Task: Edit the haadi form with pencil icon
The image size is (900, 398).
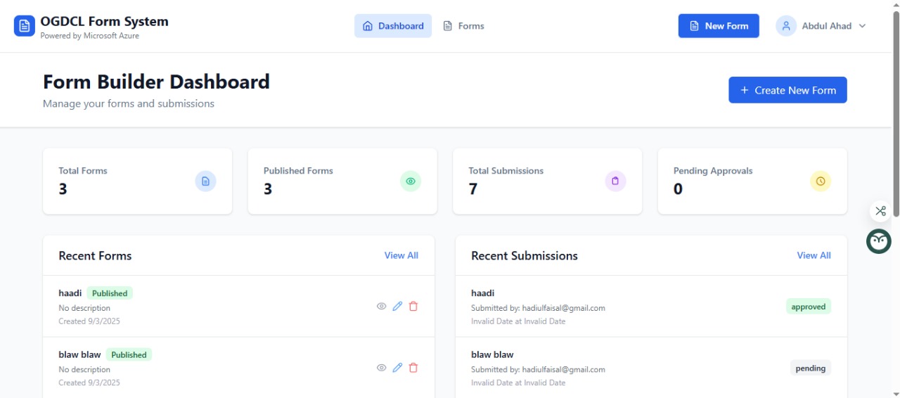Action: [397, 307]
